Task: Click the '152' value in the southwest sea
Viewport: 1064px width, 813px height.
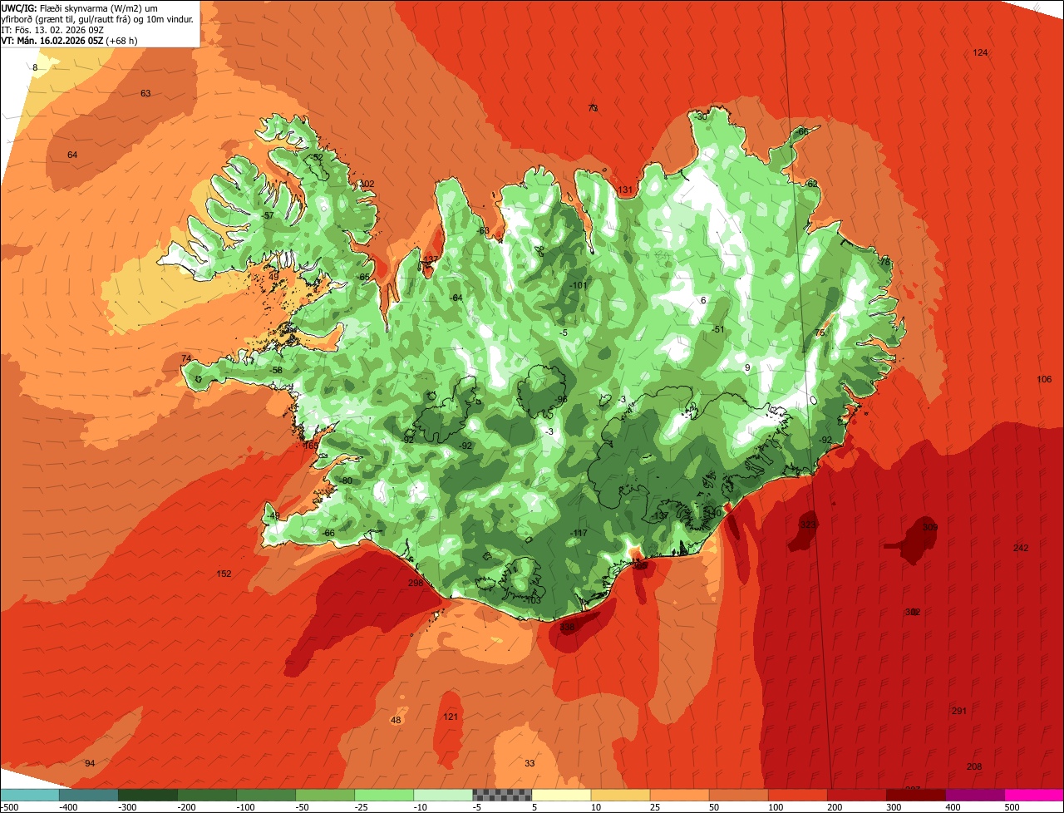Action: pos(224,574)
